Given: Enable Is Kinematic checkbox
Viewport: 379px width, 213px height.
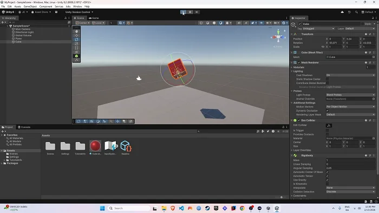Looking at the screenshot, I should pos(327,184).
